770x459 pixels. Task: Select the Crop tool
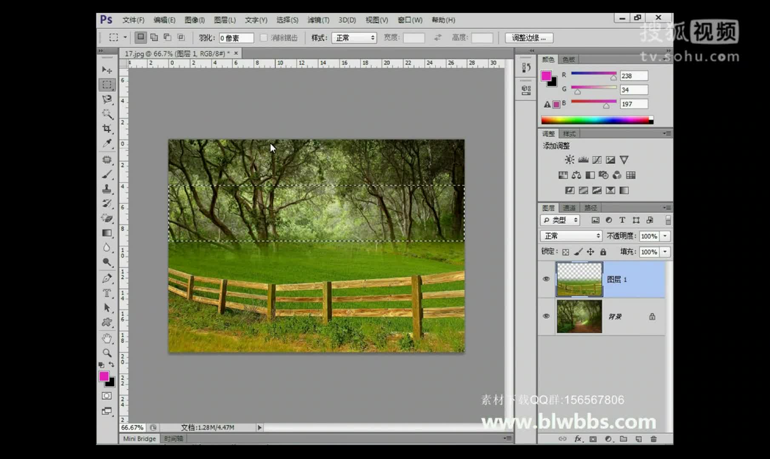[x=107, y=128]
